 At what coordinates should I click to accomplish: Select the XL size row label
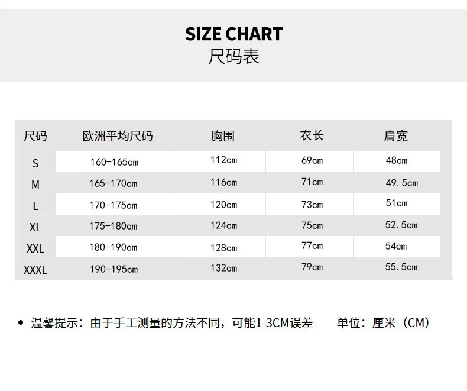point(35,227)
